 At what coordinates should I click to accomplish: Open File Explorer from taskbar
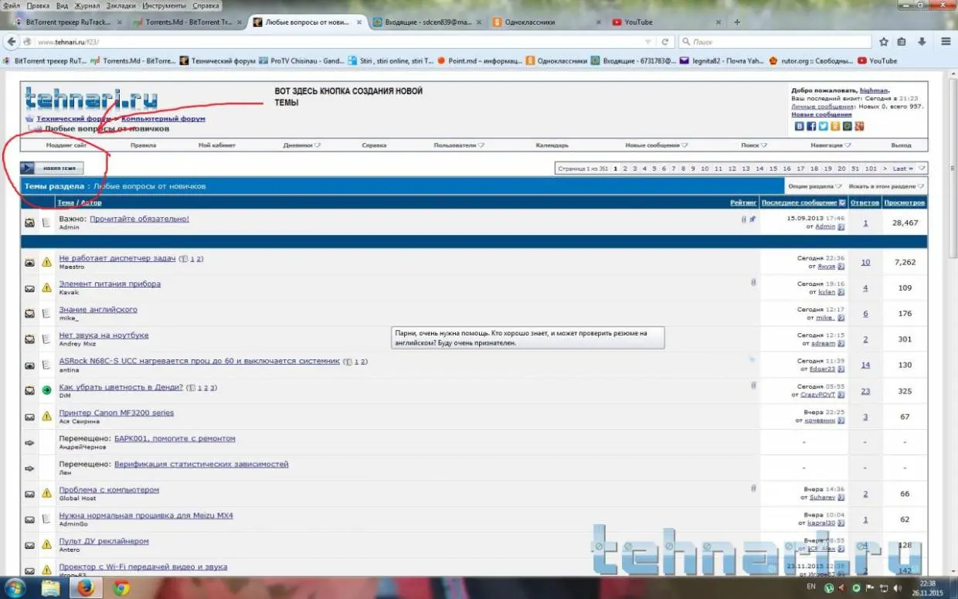(50, 587)
